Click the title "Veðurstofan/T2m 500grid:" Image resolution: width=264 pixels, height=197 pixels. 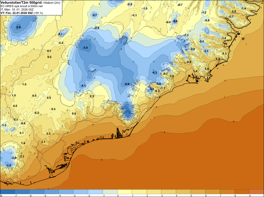tap(22, 3)
